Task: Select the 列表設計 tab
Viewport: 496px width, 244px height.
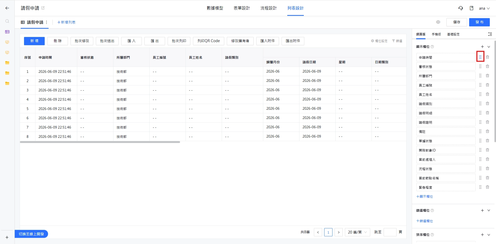Action: pyautogui.click(x=296, y=8)
